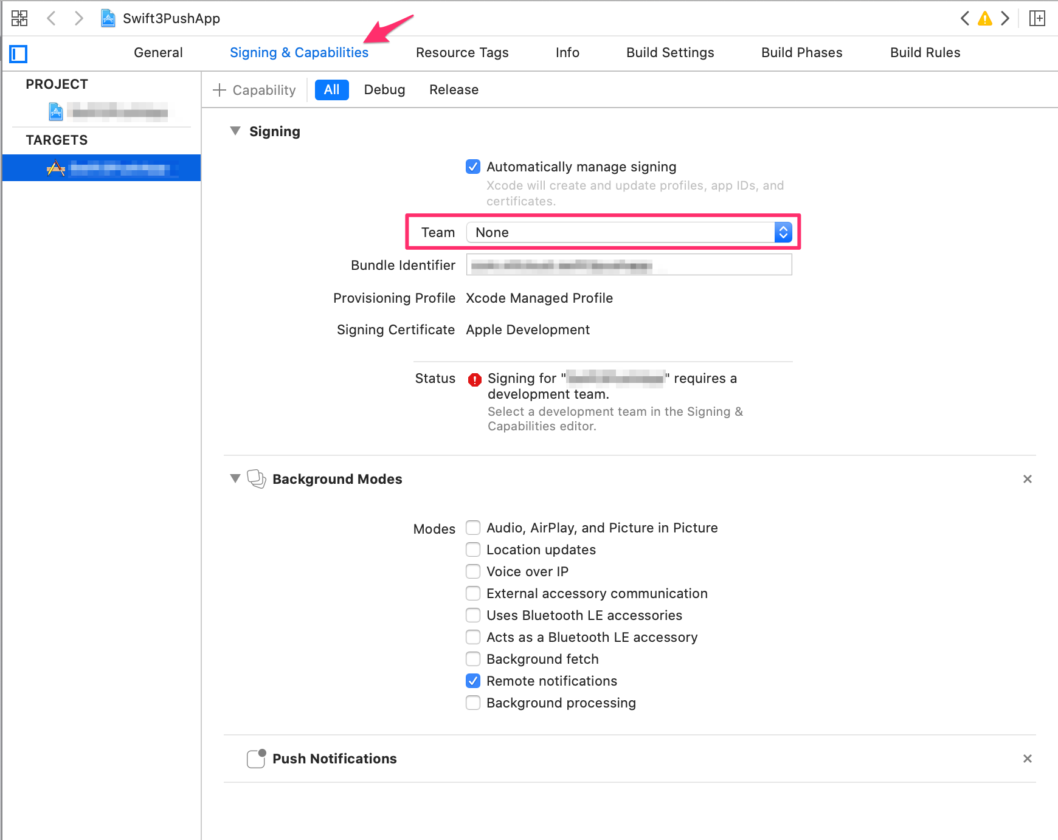The width and height of the screenshot is (1058, 840).
Task: Click the Background Modes capability icon
Action: point(257,479)
